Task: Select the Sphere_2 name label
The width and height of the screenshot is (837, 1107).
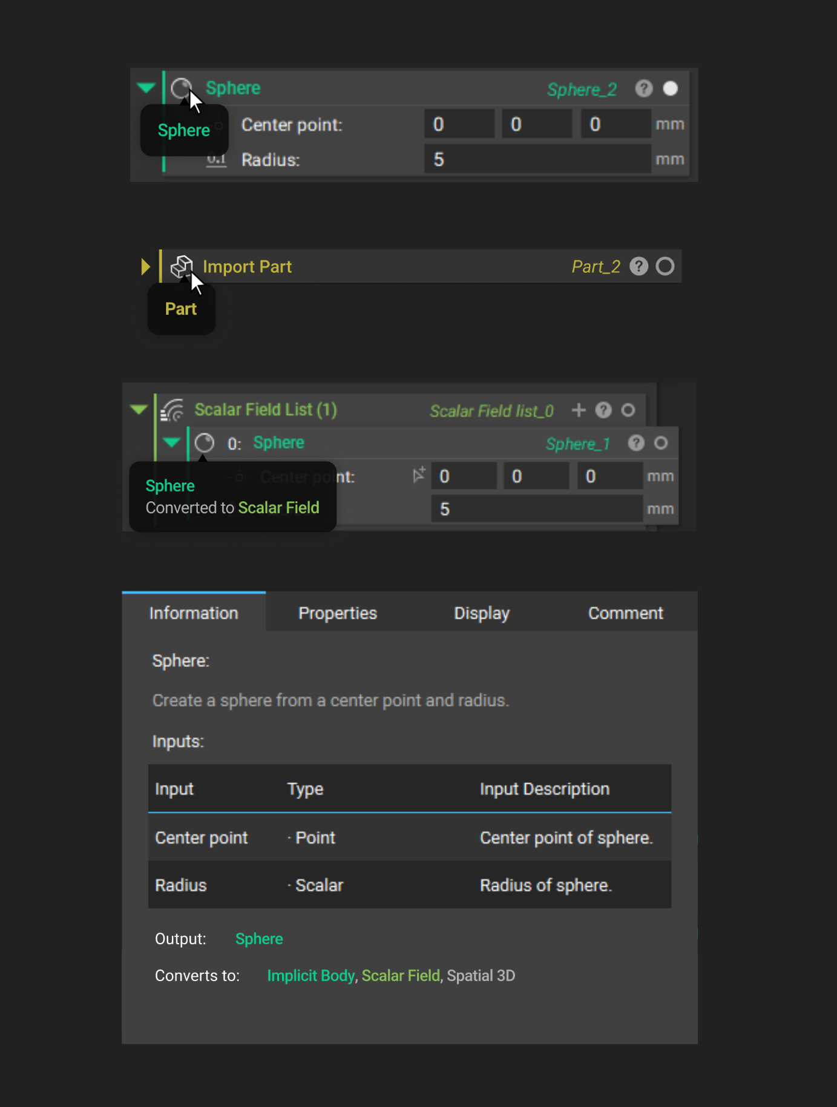Action: 582,90
